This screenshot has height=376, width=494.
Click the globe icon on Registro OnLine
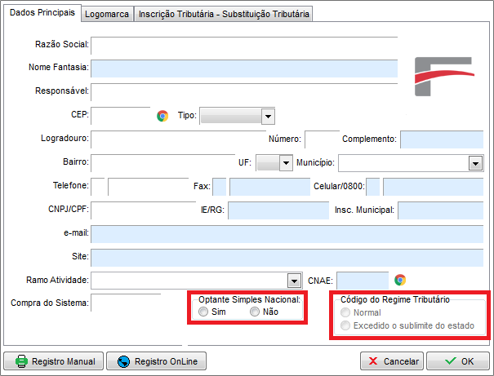124,361
